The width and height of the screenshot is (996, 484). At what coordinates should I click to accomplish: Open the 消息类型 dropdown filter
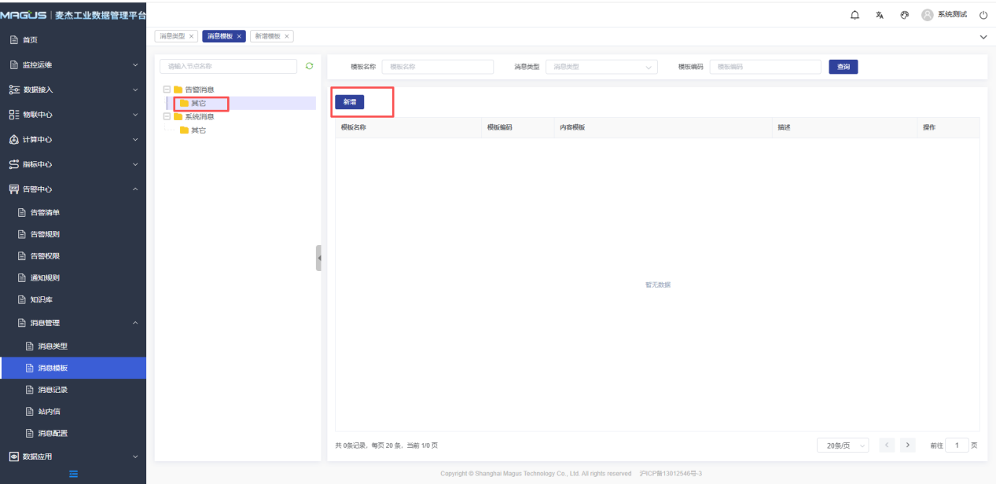601,67
